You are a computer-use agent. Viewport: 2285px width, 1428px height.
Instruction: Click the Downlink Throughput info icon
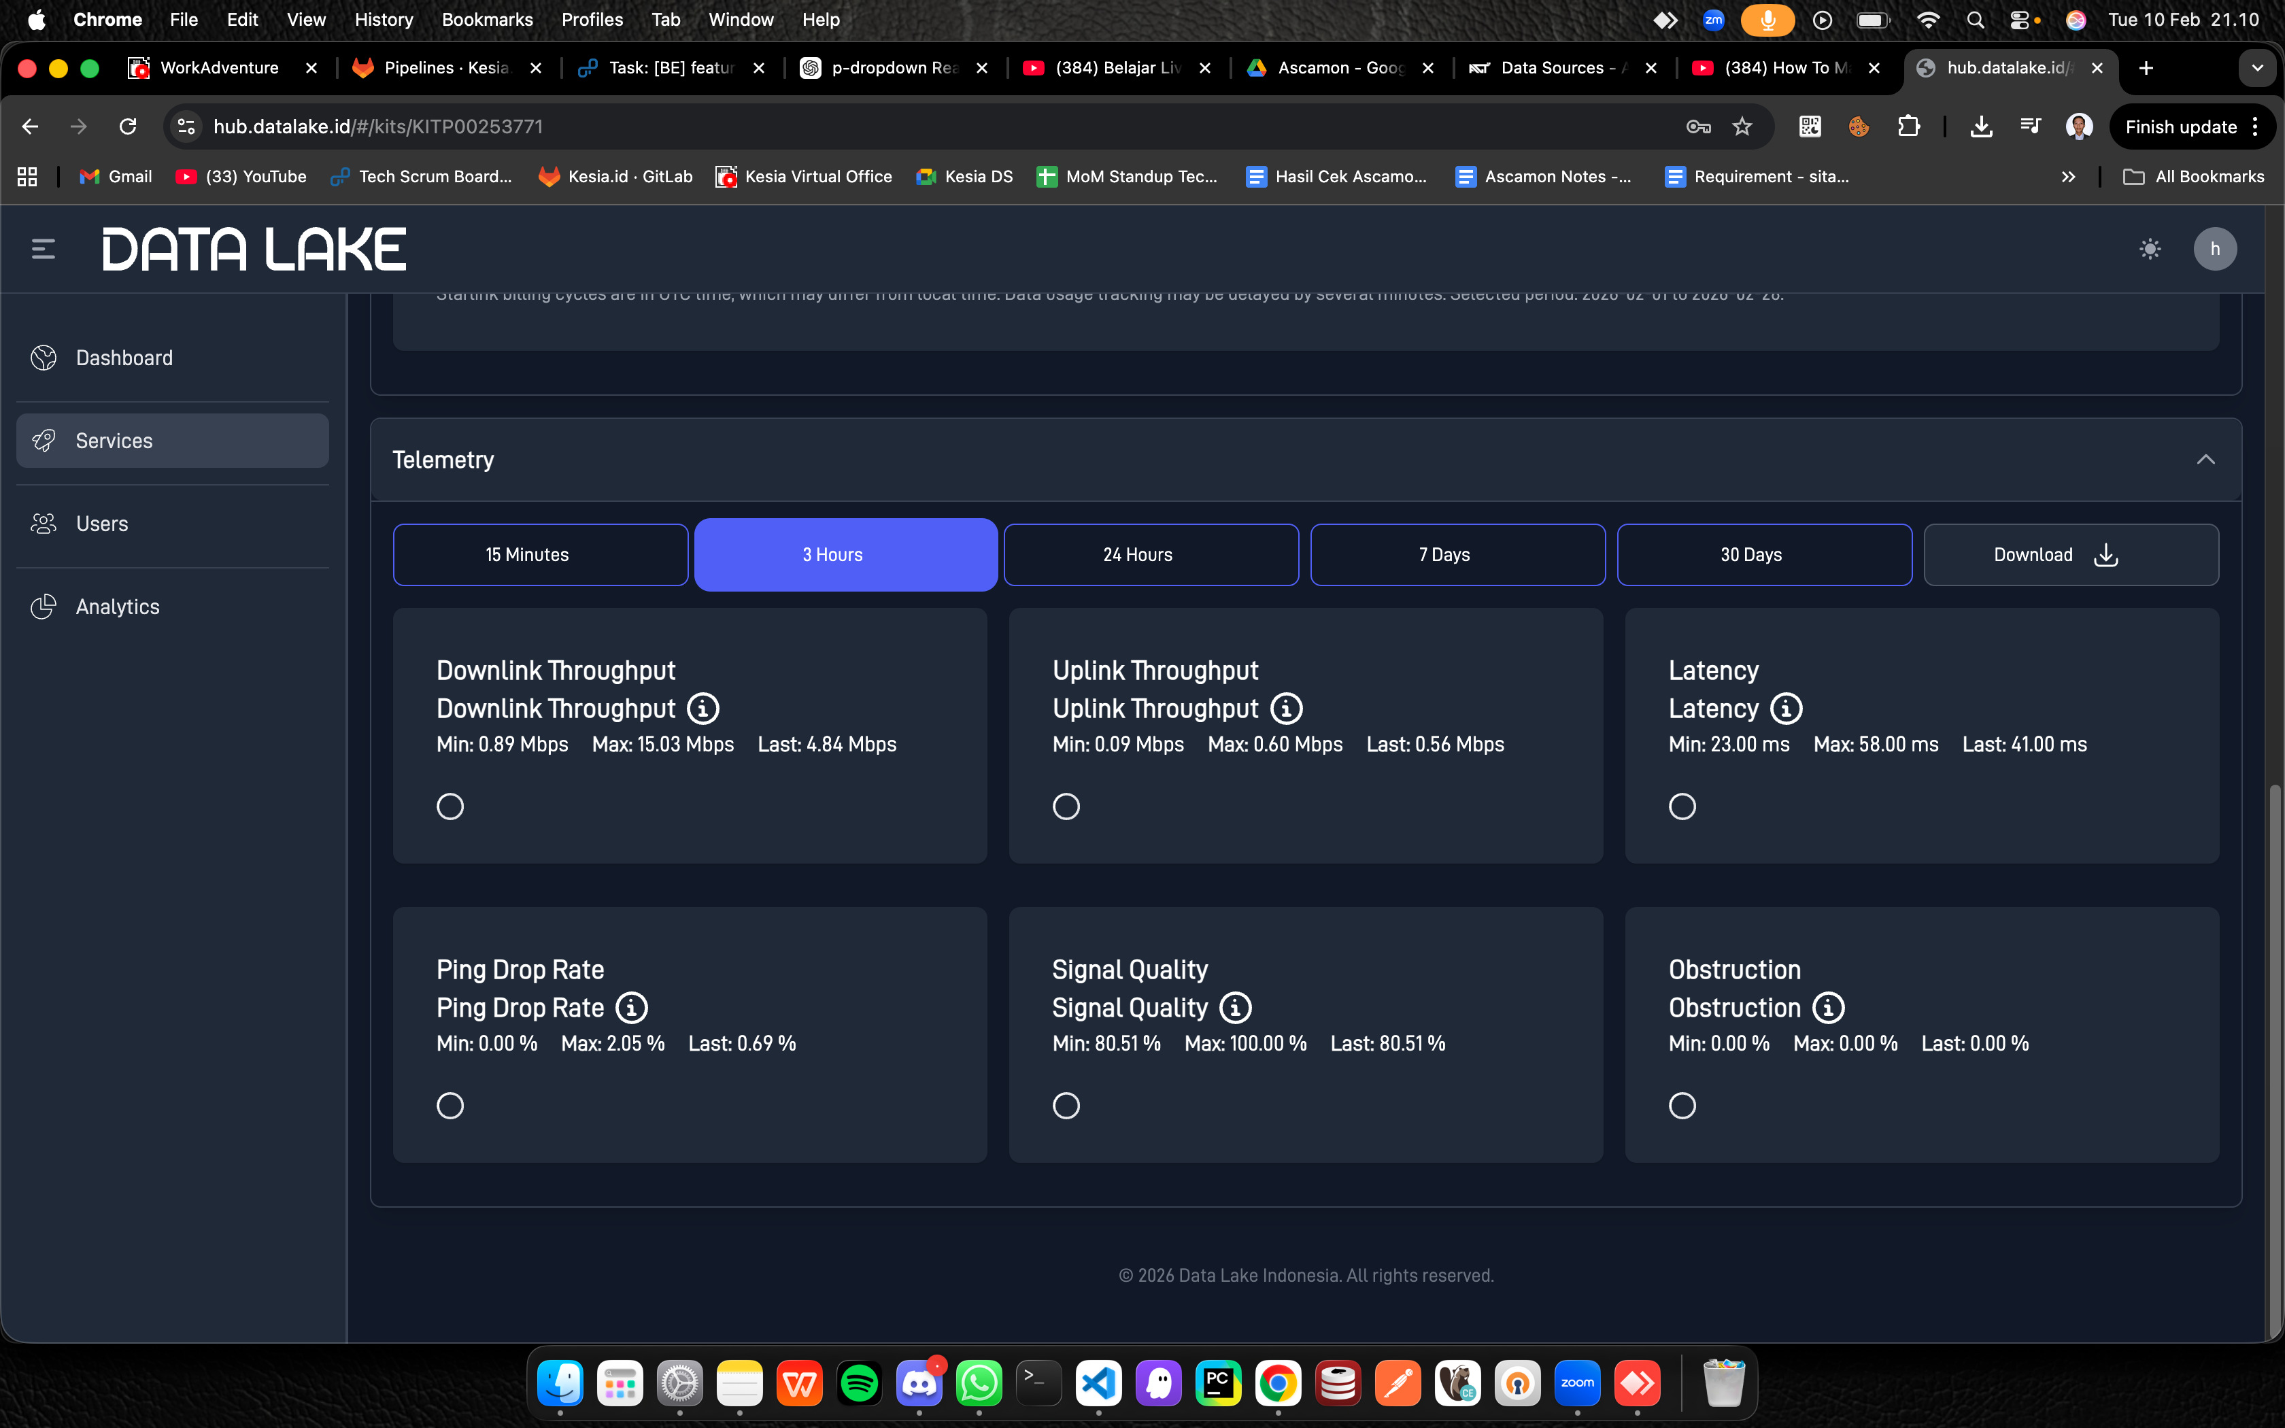pyautogui.click(x=703, y=709)
